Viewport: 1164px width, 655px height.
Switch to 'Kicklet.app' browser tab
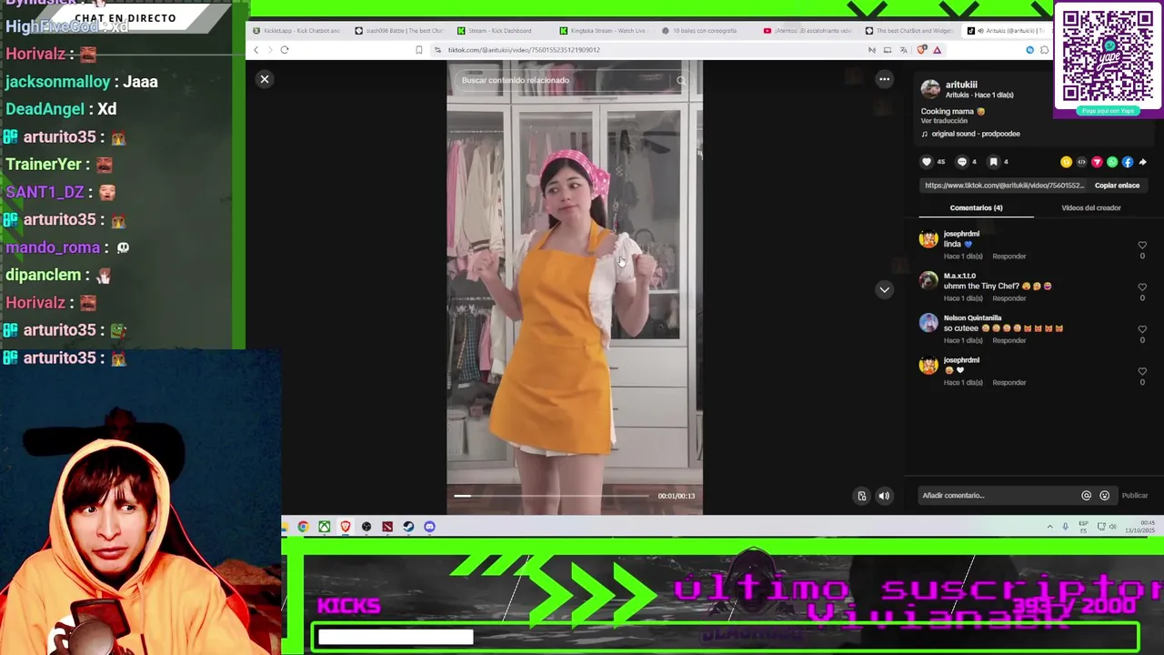296,31
